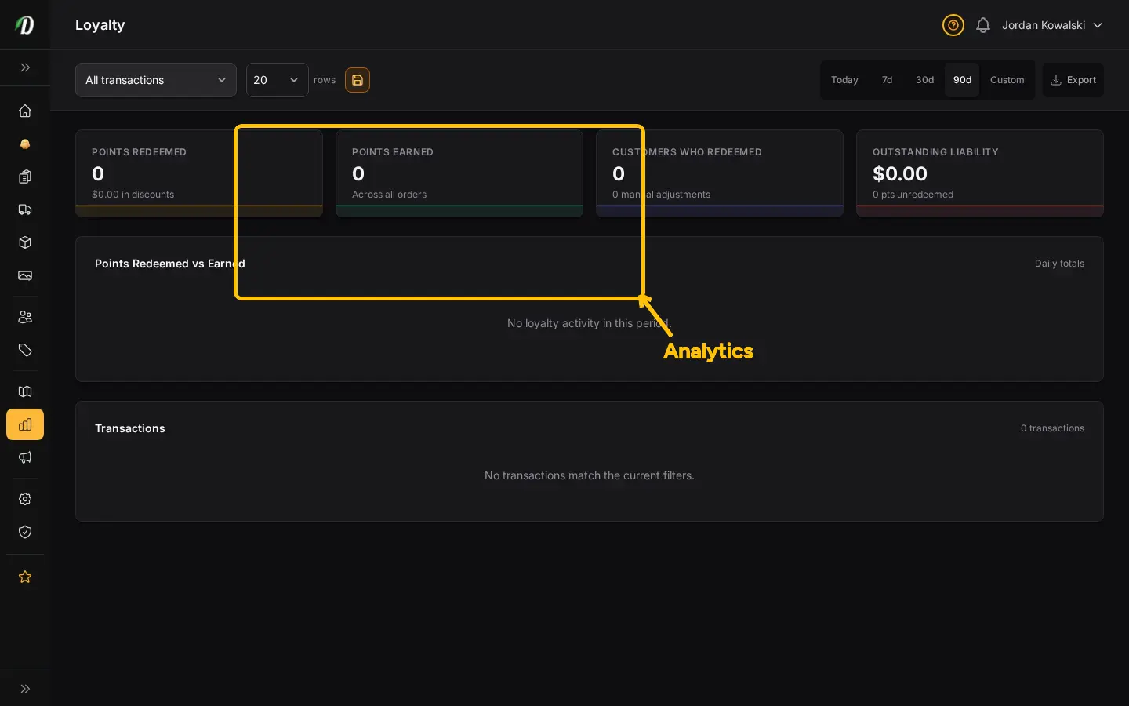Click the small orange round icon below Home
This screenshot has height=706, width=1129.
click(x=25, y=144)
